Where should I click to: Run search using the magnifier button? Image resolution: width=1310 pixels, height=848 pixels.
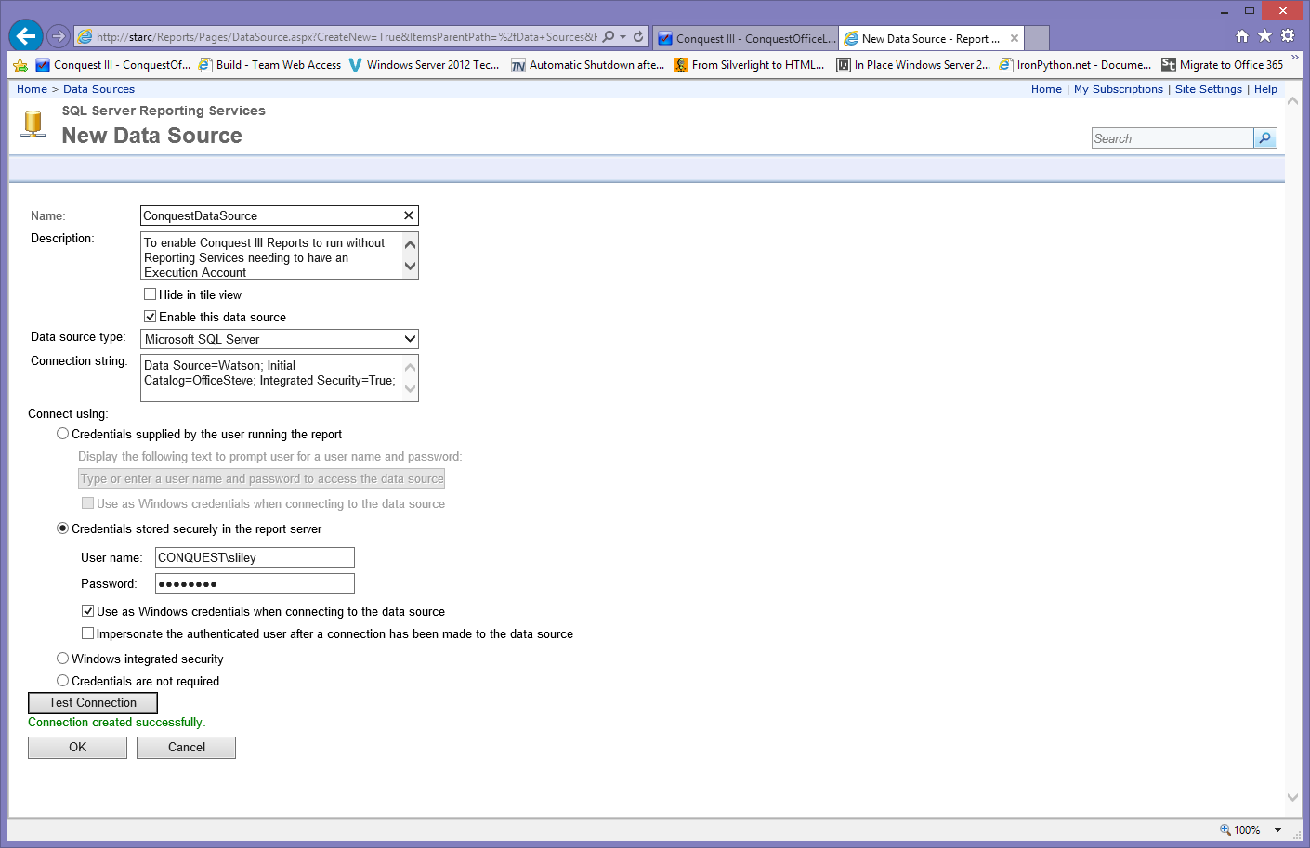pos(1265,138)
